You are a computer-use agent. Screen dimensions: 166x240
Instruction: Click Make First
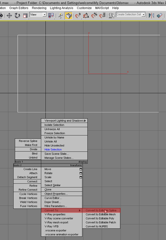tap(28, 145)
